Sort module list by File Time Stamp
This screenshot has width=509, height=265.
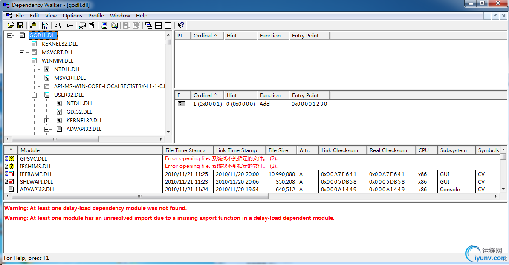click(188, 150)
